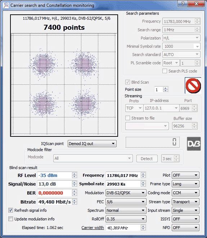Click the title bar help question mark

[x=183, y=4]
